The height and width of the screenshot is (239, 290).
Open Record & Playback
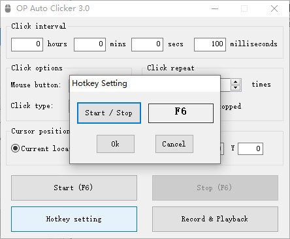(215, 219)
